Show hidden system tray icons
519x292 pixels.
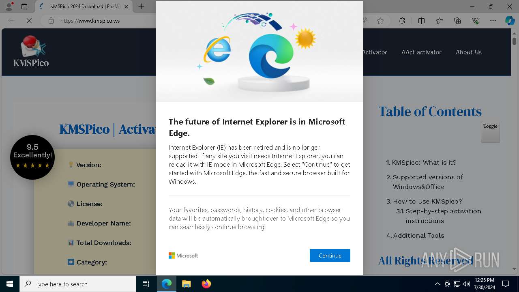pyautogui.click(x=437, y=284)
